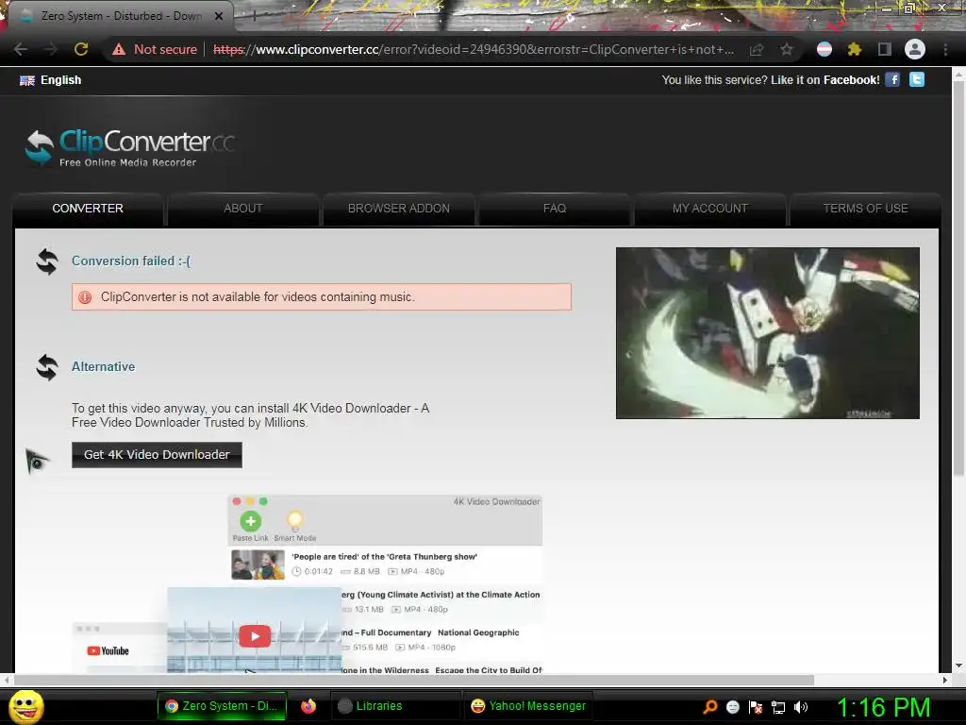
Task: Open the smiley Start button
Action: tap(25, 706)
